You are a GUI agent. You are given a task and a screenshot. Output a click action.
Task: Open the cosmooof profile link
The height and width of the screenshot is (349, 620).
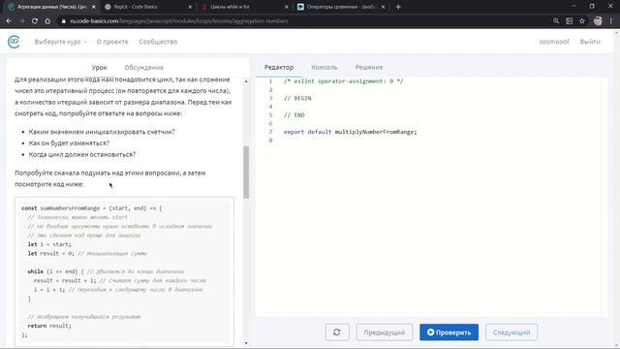pos(554,42)
